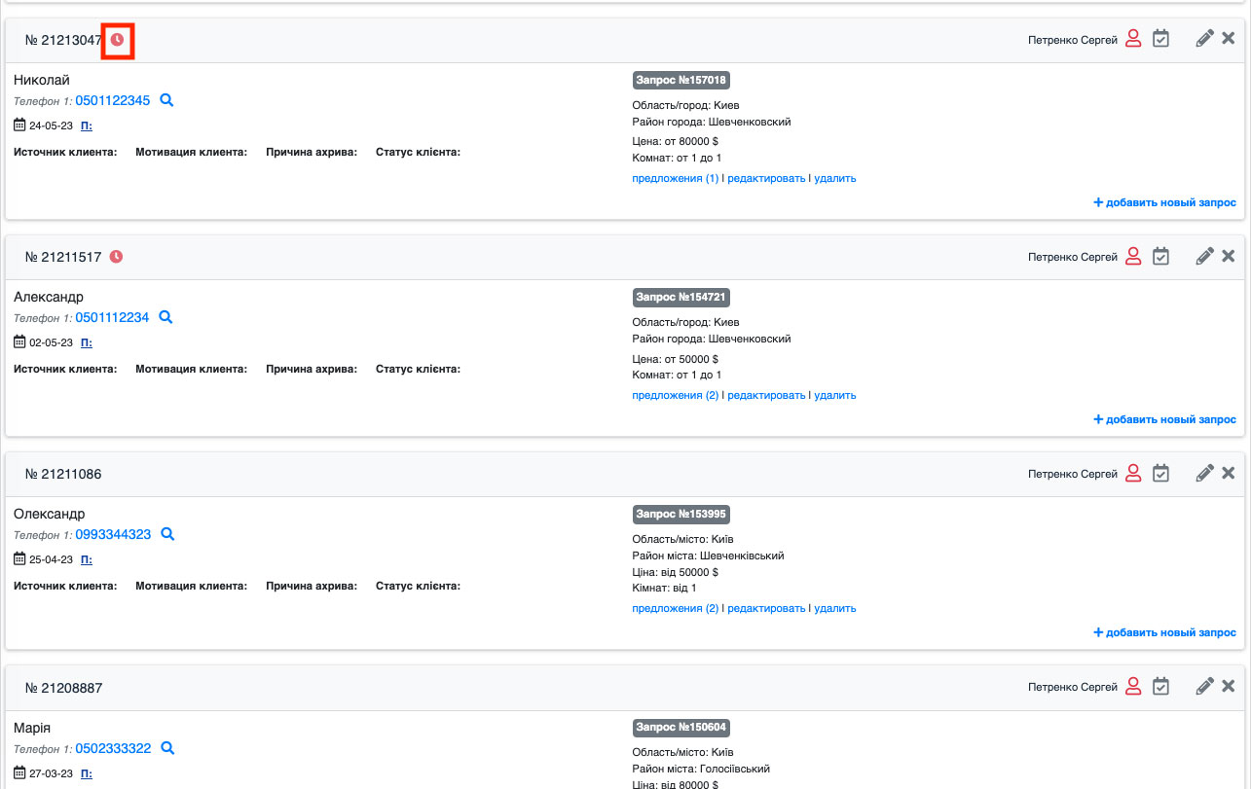1251x789 pixels.
Task: Click the clock reminder icon for client № 21211517
Action: [x=116, y=257]
